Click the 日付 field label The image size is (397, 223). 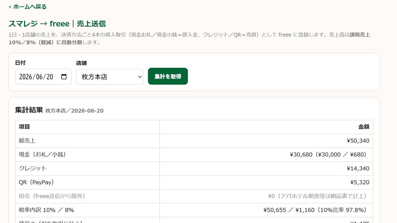pos(20,63)
